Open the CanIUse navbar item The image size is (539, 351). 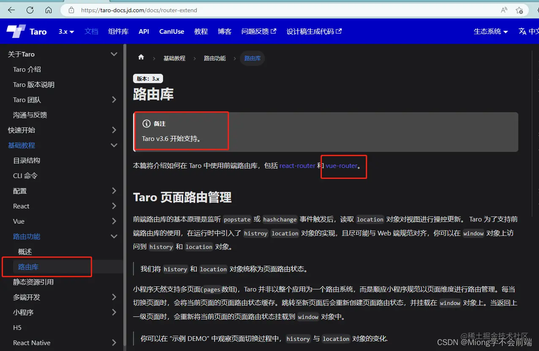coord(171,32)
